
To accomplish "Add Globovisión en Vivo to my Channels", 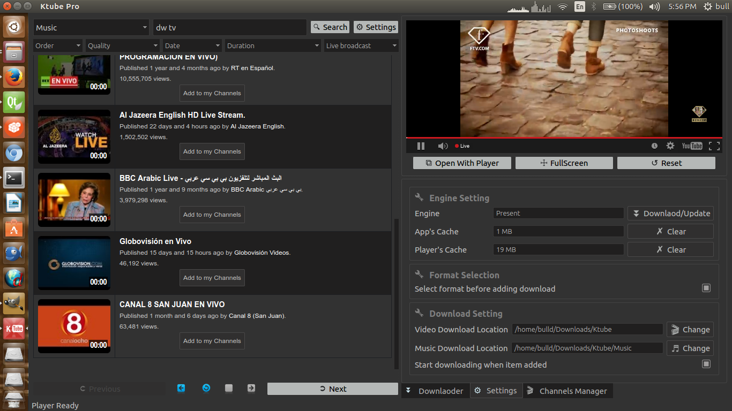I will point(212,278).
